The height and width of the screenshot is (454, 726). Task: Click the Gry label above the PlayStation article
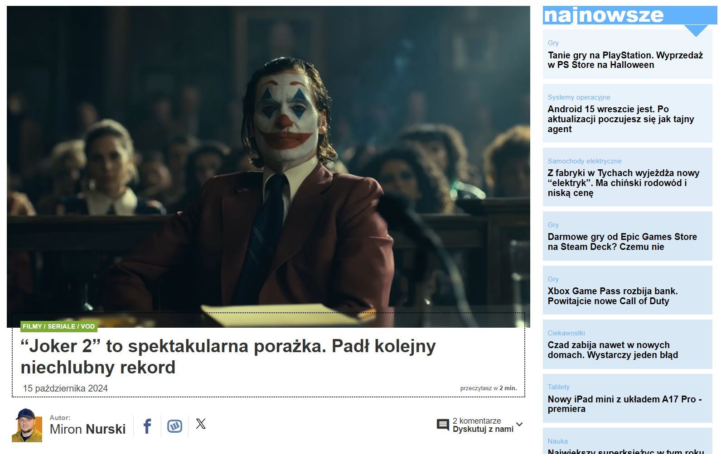[553, 43]
